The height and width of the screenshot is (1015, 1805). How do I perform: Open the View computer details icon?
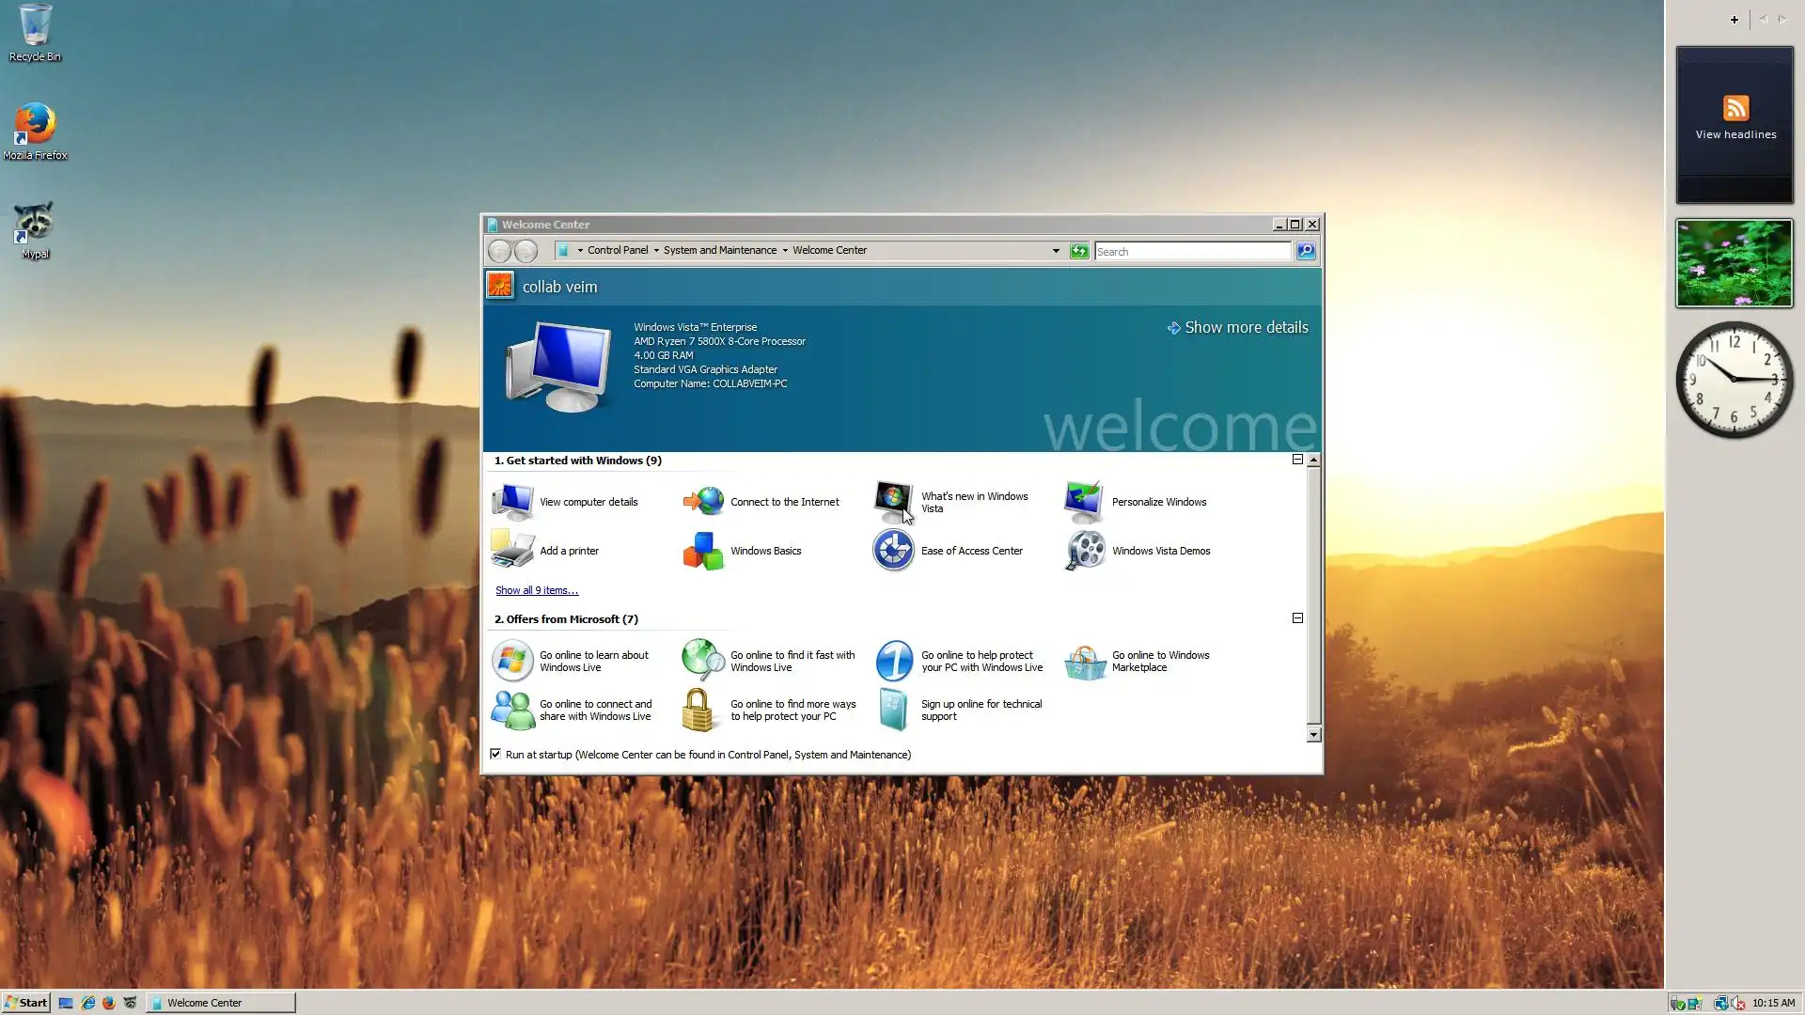pos(512,502)
